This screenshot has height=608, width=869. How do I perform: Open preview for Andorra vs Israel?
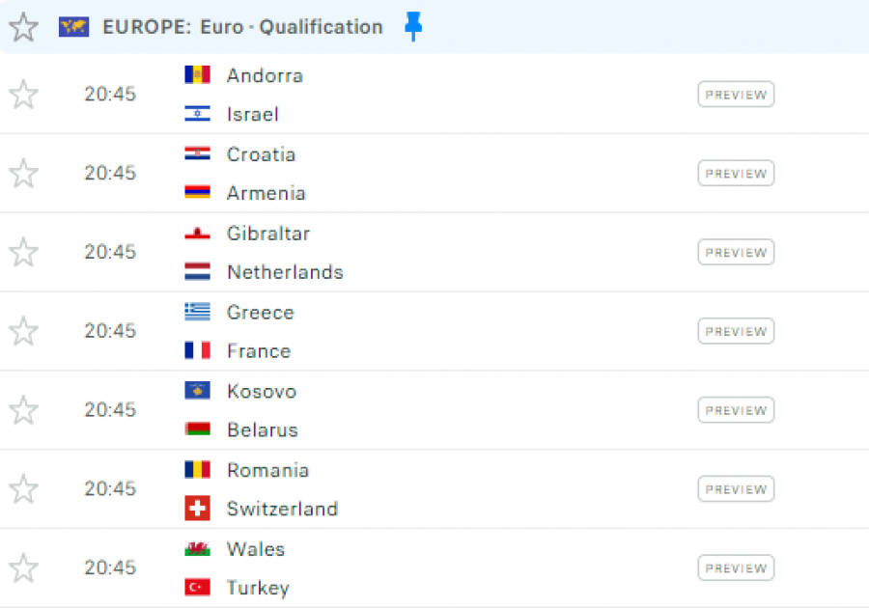736,95
